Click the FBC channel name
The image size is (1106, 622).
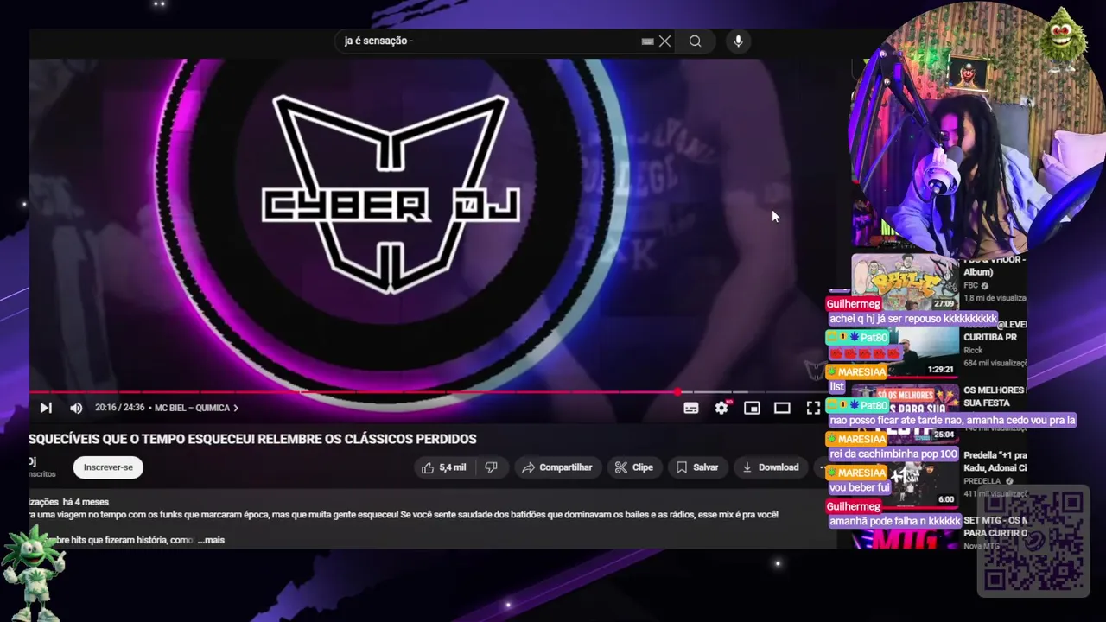point(972,286)
